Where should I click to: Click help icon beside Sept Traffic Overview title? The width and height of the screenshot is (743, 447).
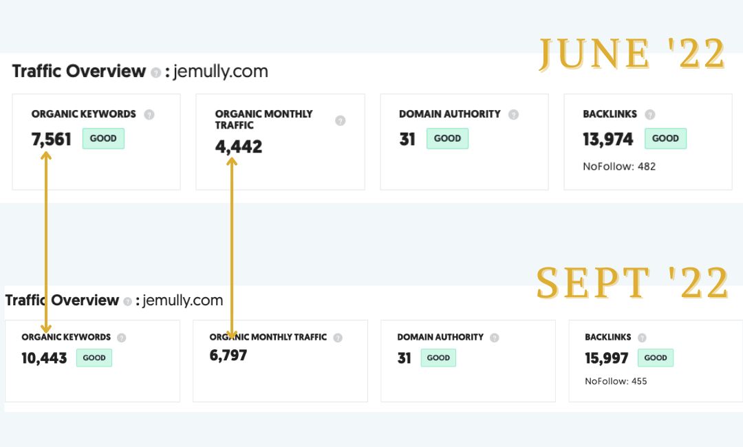[x=127, y=301]
